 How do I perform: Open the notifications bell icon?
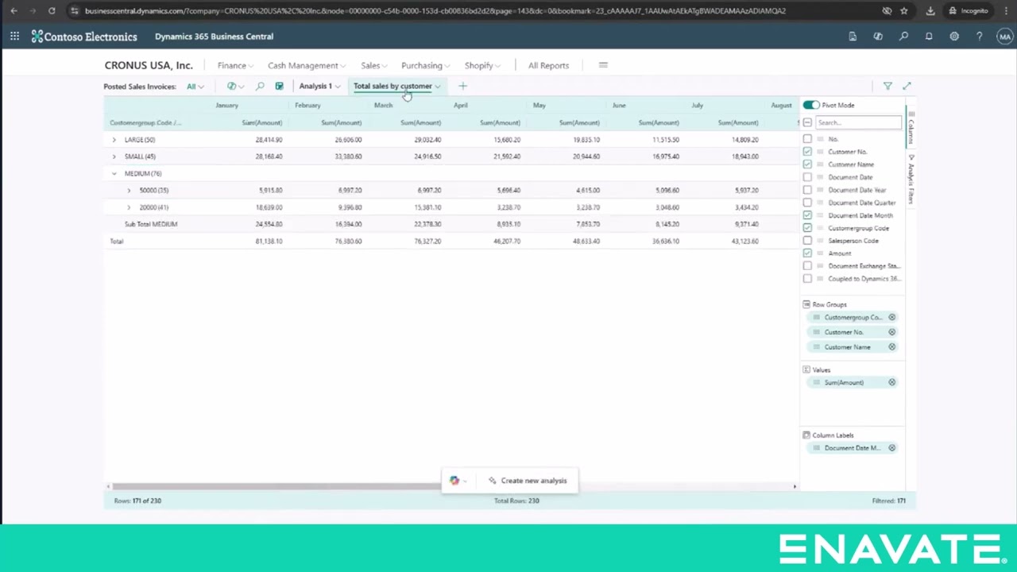(929, 37)
